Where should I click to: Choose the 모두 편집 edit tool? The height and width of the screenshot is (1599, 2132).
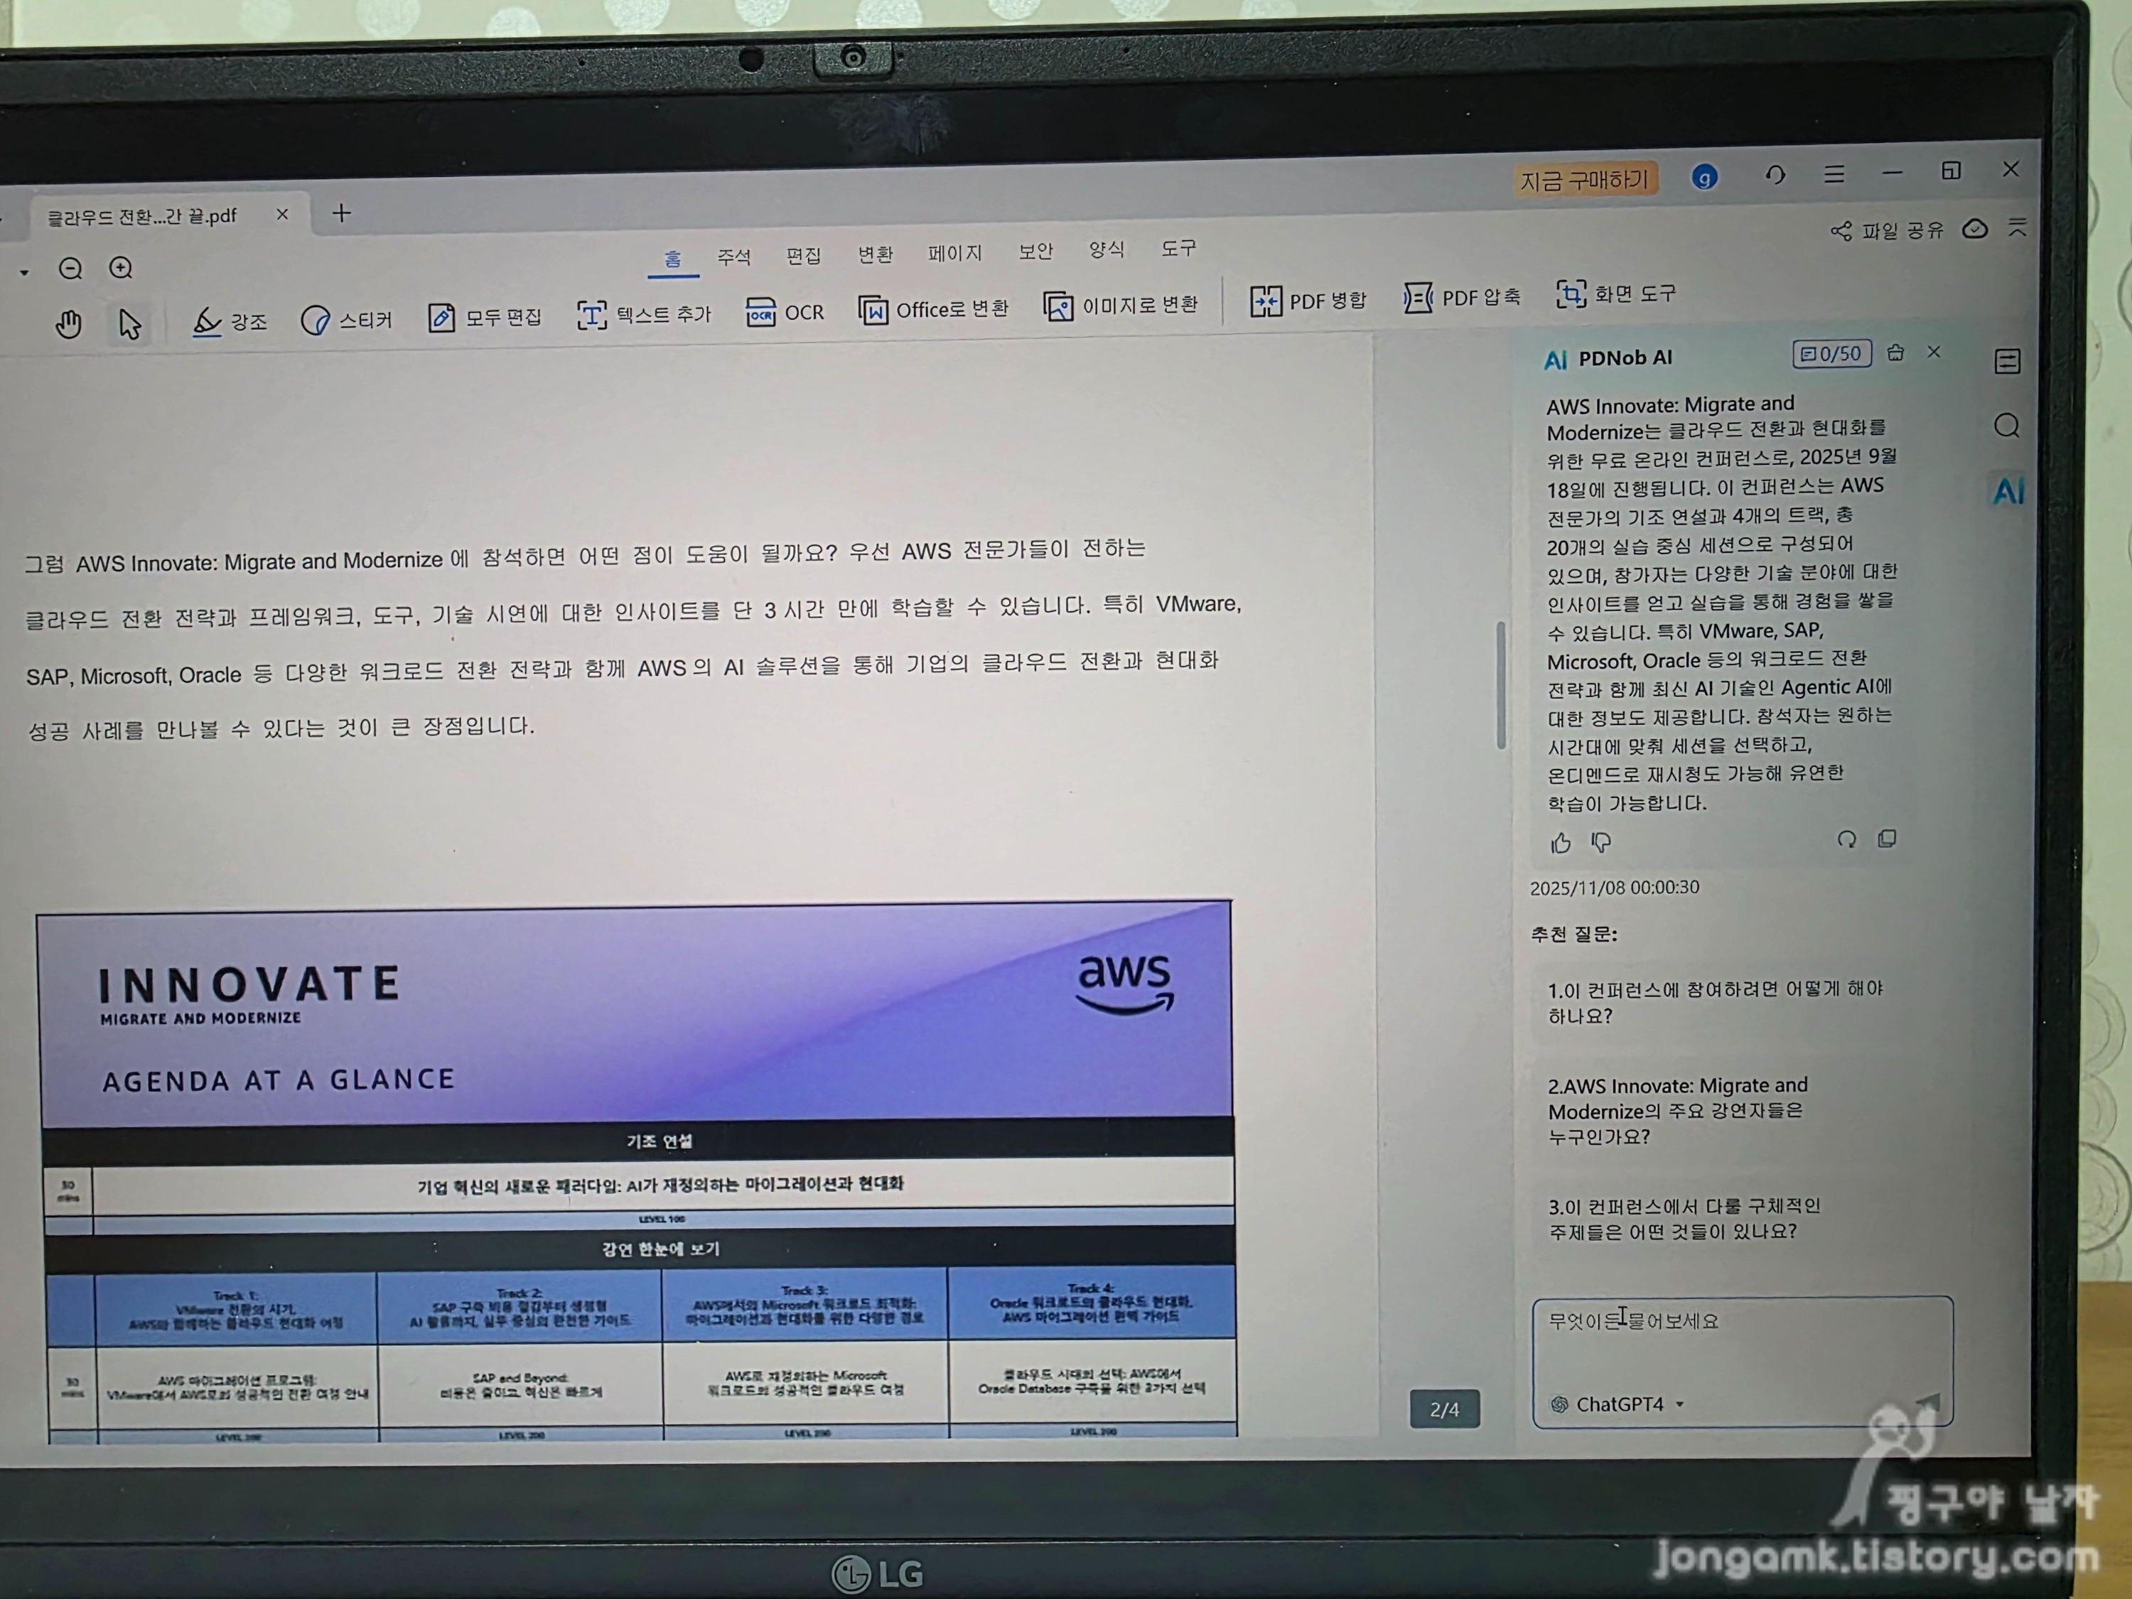pos(485,317)
